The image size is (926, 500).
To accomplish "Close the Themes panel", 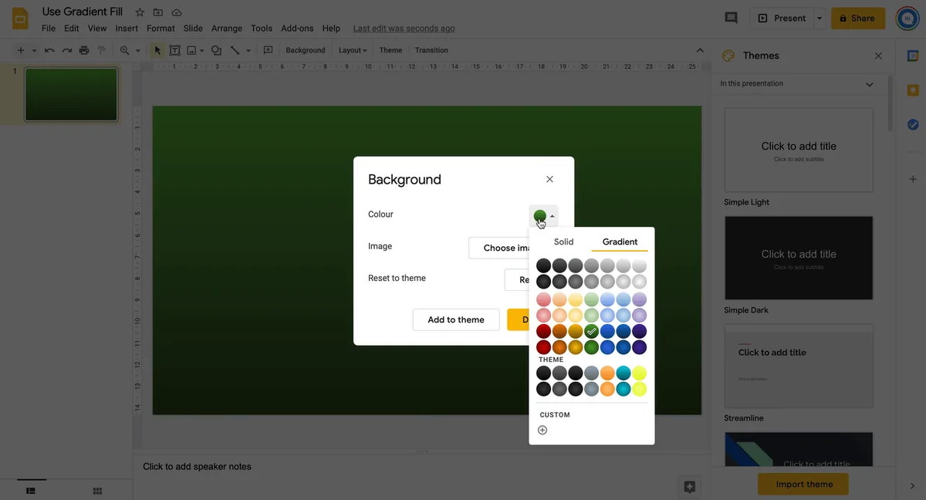I will [878, 56].
